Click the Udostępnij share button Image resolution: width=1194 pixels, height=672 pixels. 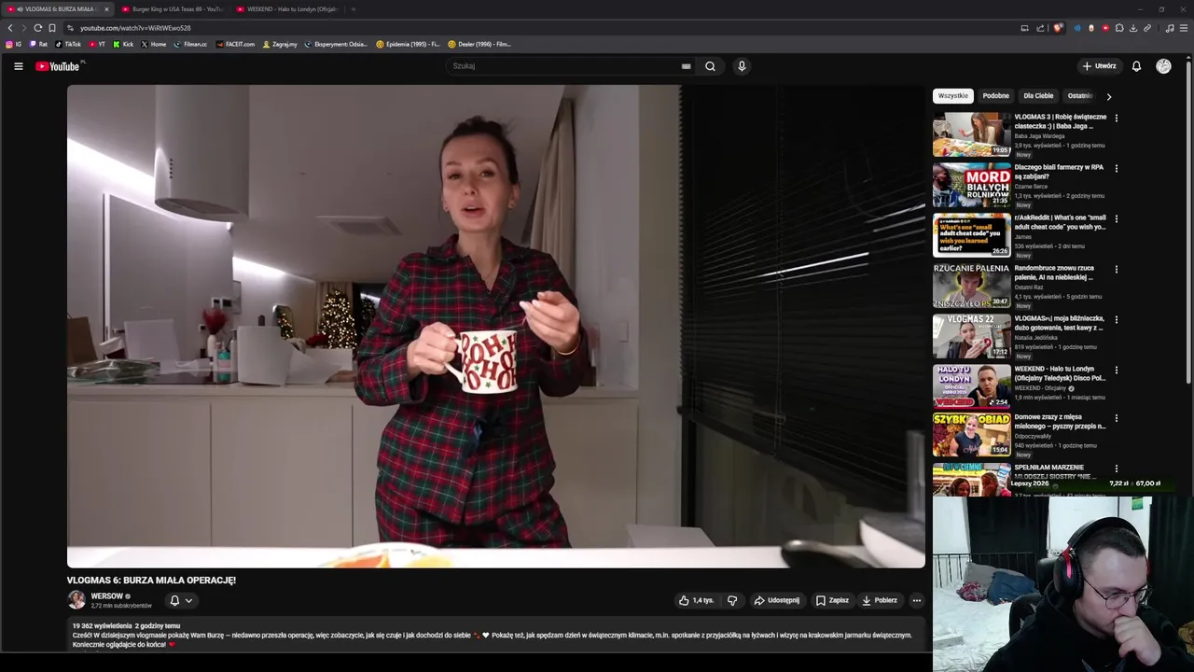click(x=777, y=600)
